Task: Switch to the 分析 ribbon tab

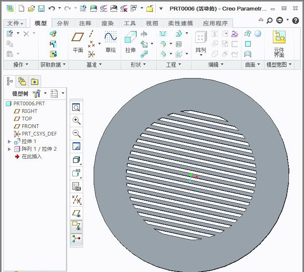Action: [x=63, y=24]
